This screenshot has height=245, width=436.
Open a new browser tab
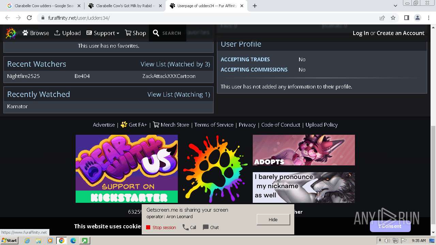point(255,6)
